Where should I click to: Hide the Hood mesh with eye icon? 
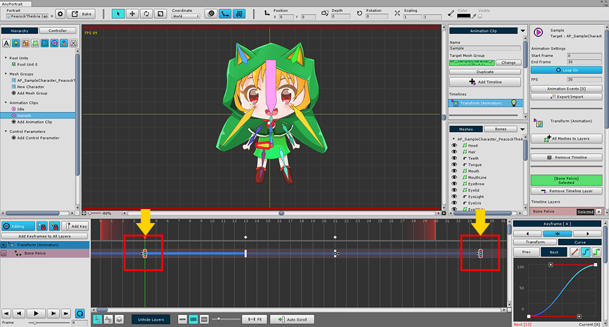[454, 146]
